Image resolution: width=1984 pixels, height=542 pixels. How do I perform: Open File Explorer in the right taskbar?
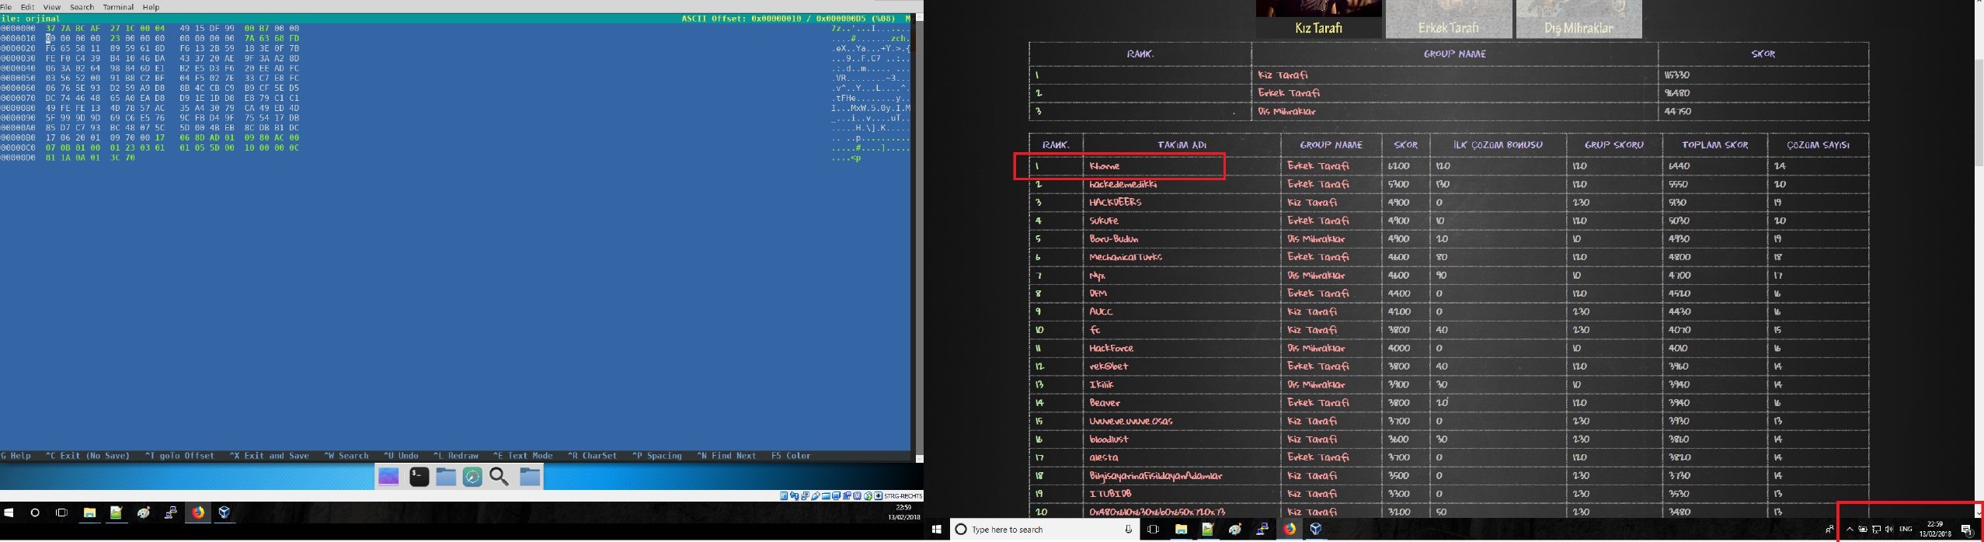point(1181,530)
